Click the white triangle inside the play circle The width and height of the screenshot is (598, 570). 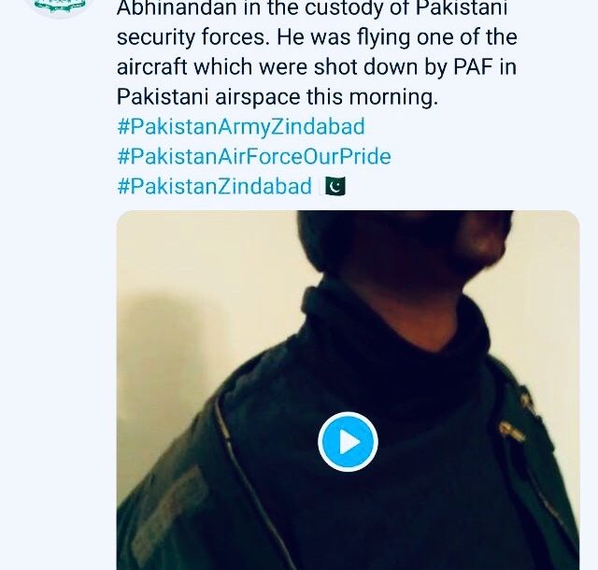point(349,441)
